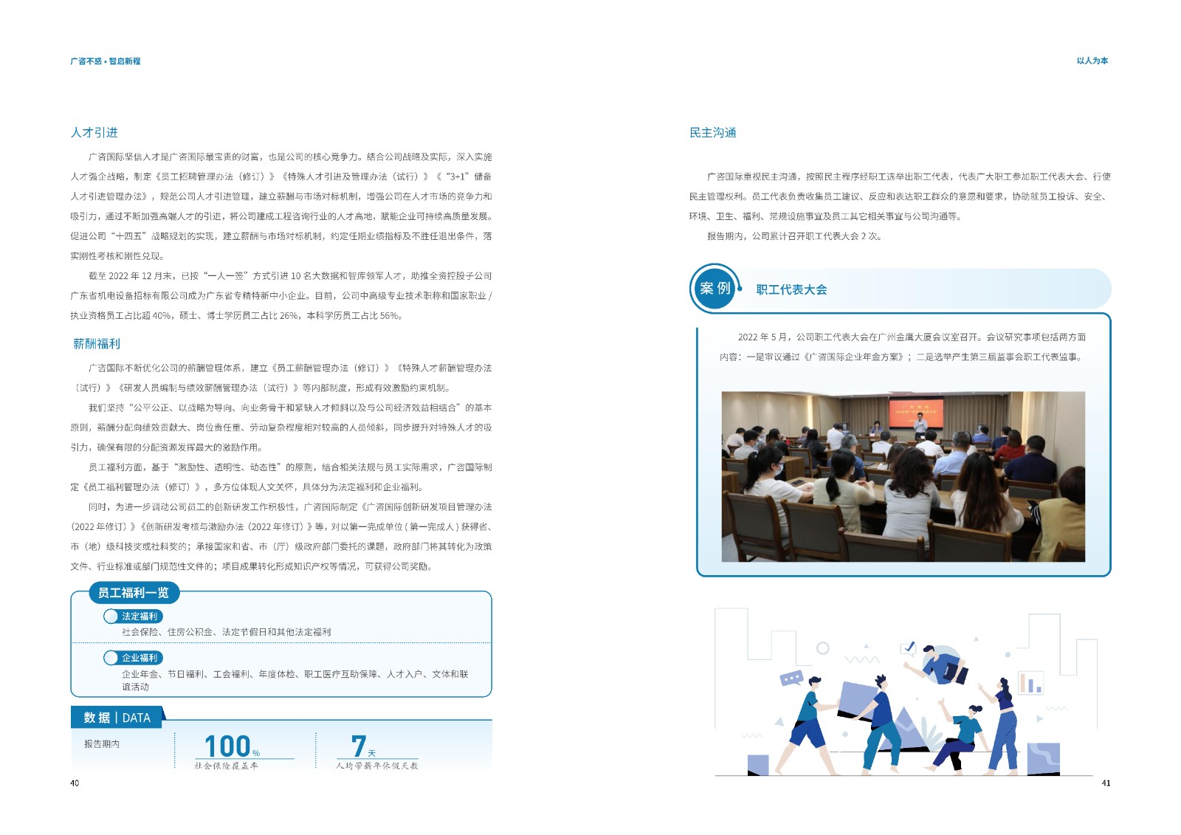Viewport: 1181px width, 835px height.
Task: Click the 数据 | DATA tab label
Action: tap(117, 718)
